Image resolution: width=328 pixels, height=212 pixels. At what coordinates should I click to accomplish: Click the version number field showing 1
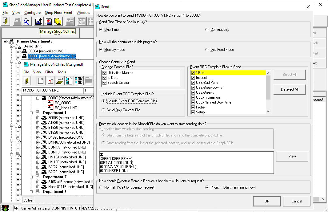tap(89, 90)
